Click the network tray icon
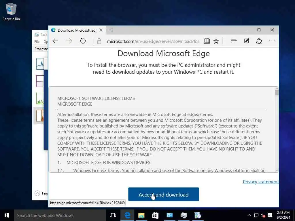 [x=256, y=215]
